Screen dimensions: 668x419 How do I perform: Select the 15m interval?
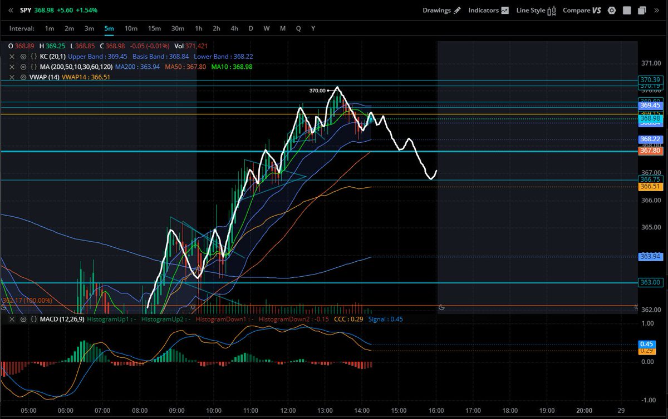(x=154, y=28)
